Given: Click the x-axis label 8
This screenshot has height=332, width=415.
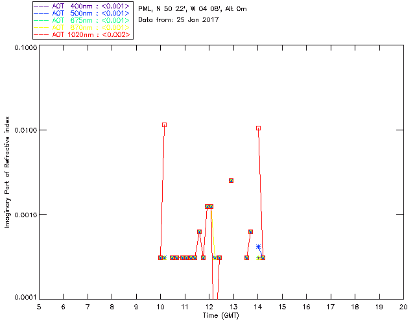Looking at the screenshot, I should [x=112, y=307].
